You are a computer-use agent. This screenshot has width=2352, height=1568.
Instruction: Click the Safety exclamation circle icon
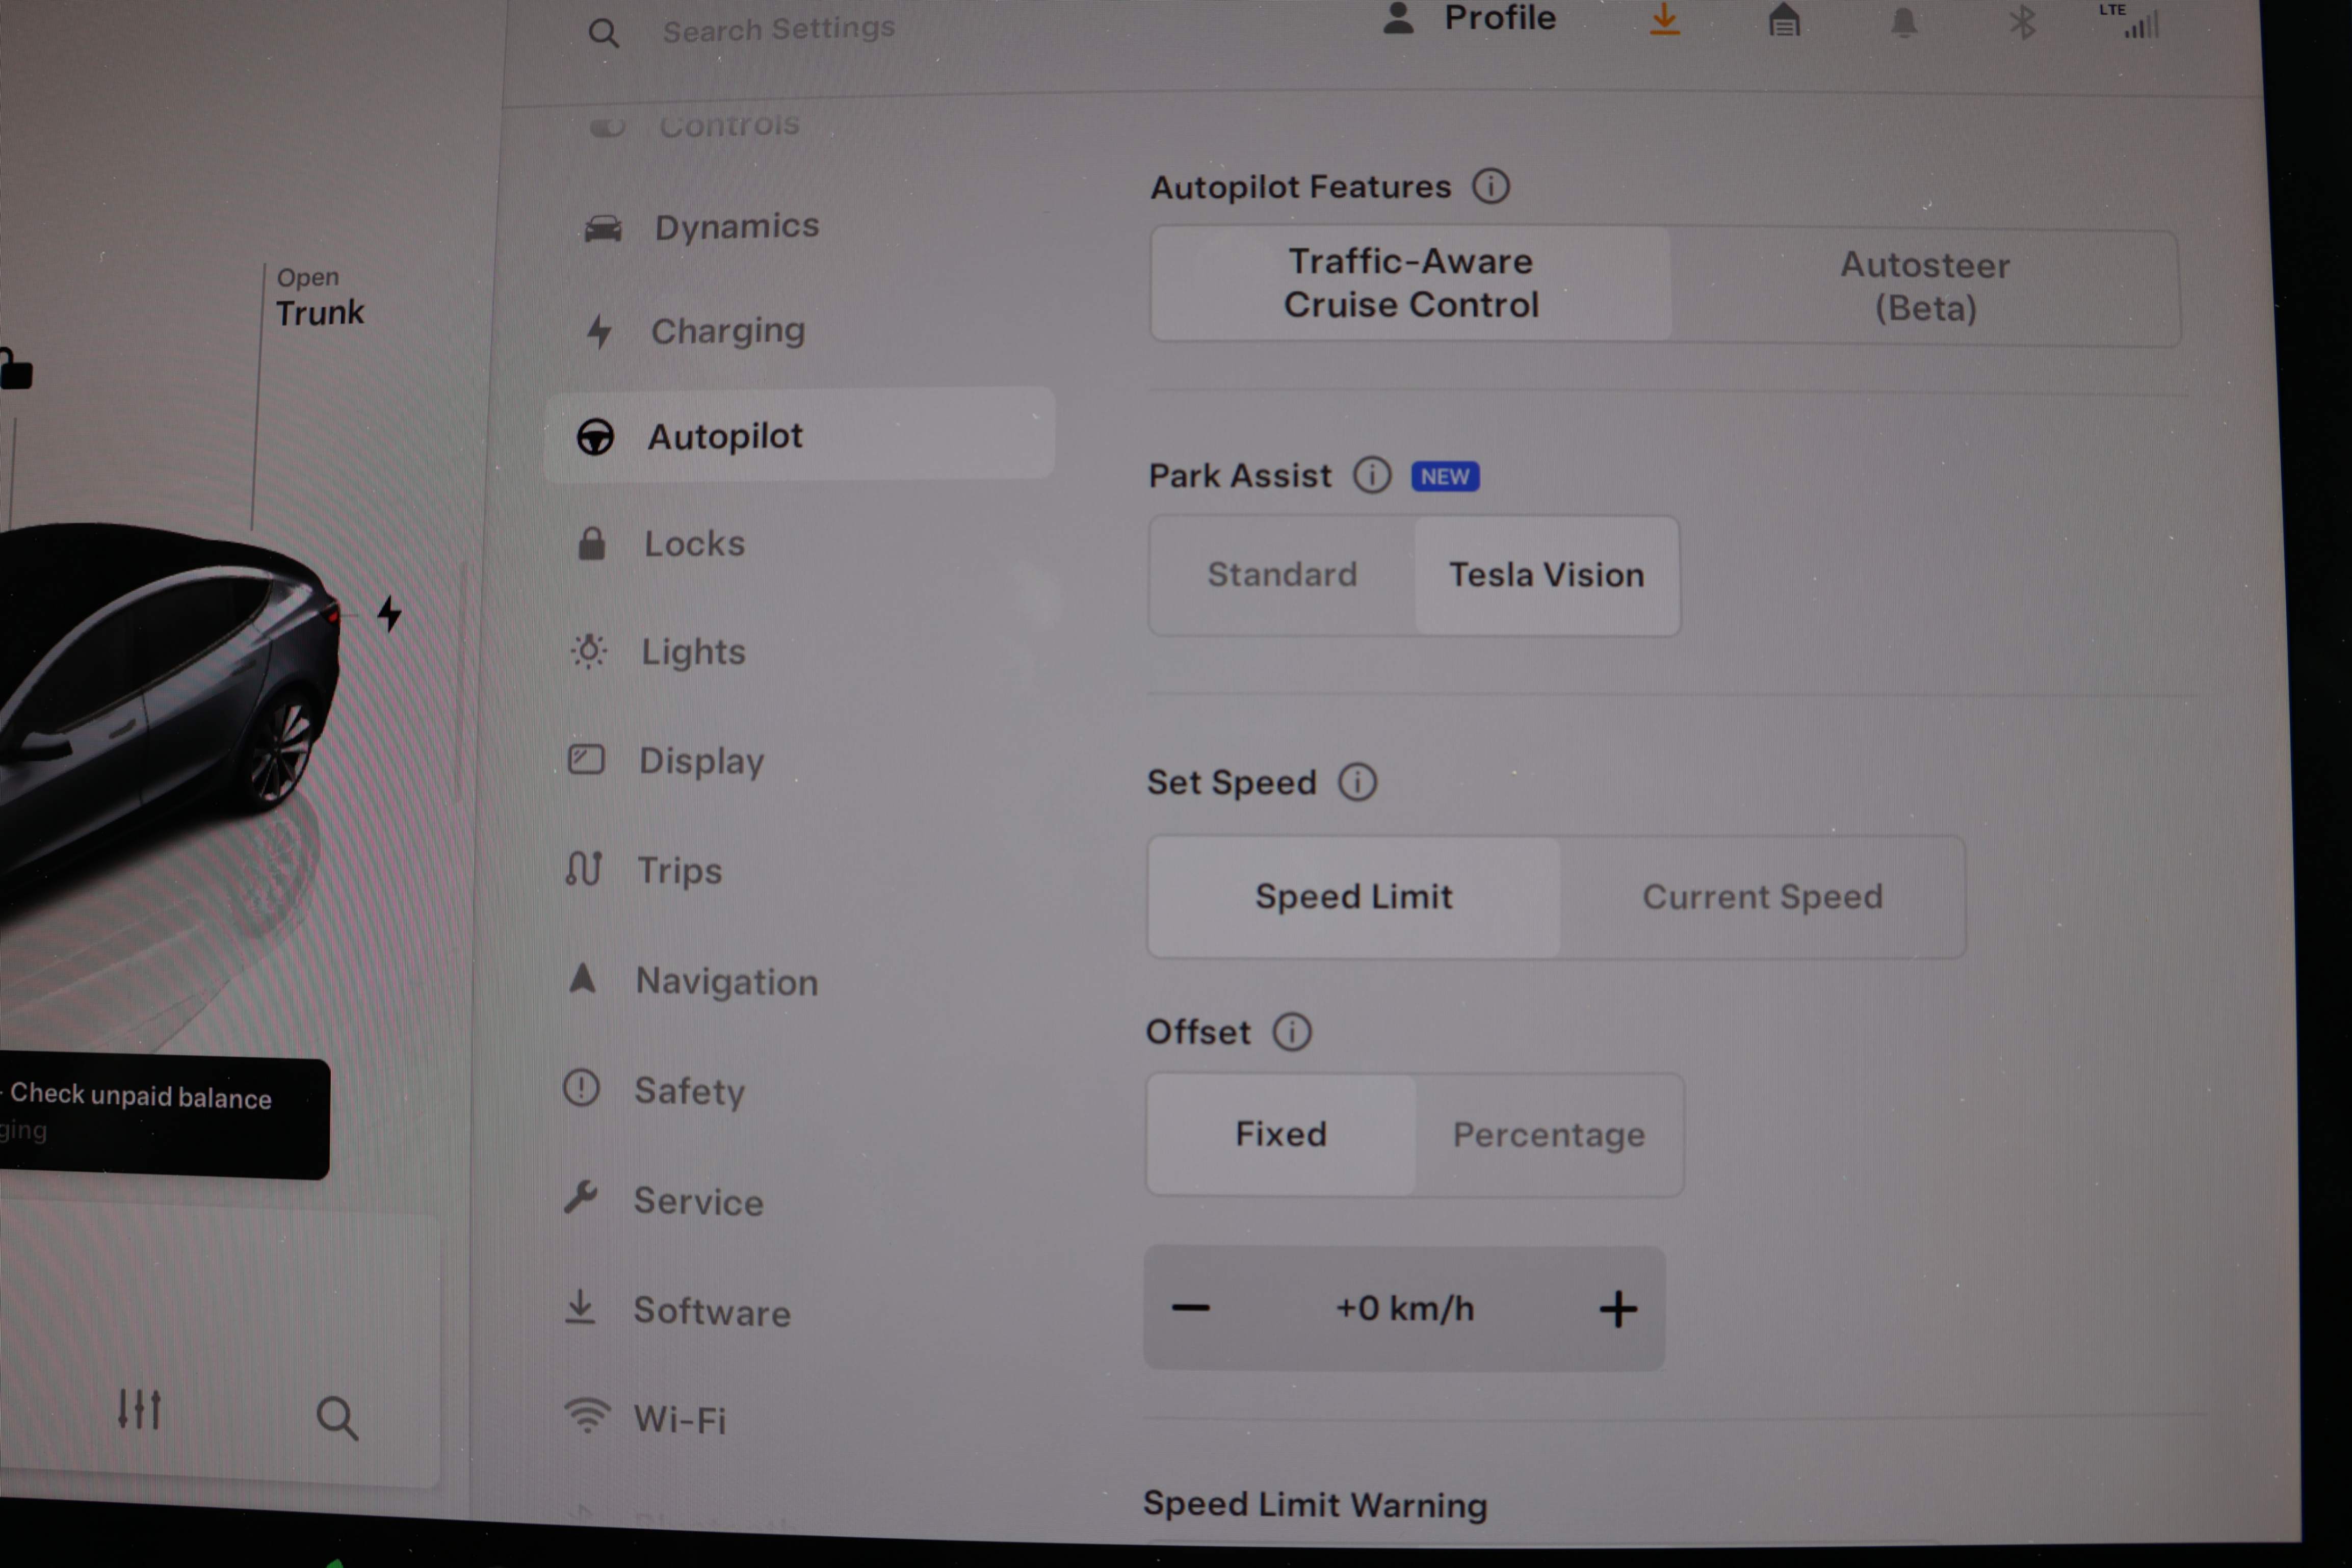click(x=581, y=1087)
